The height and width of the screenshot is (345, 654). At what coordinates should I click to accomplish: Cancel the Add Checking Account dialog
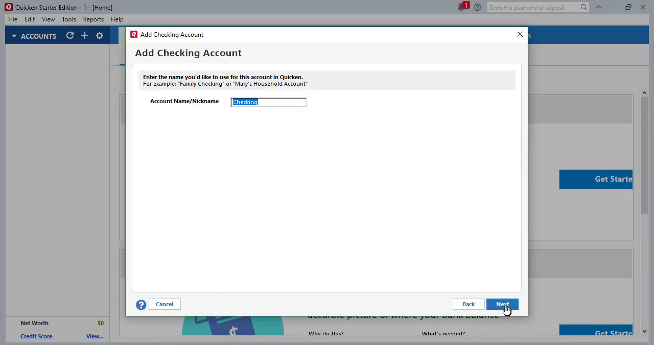click(x=165, y=304)
